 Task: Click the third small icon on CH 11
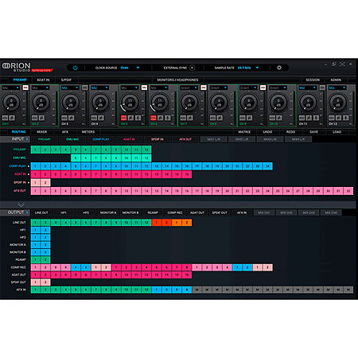click(x=316, y=118)
